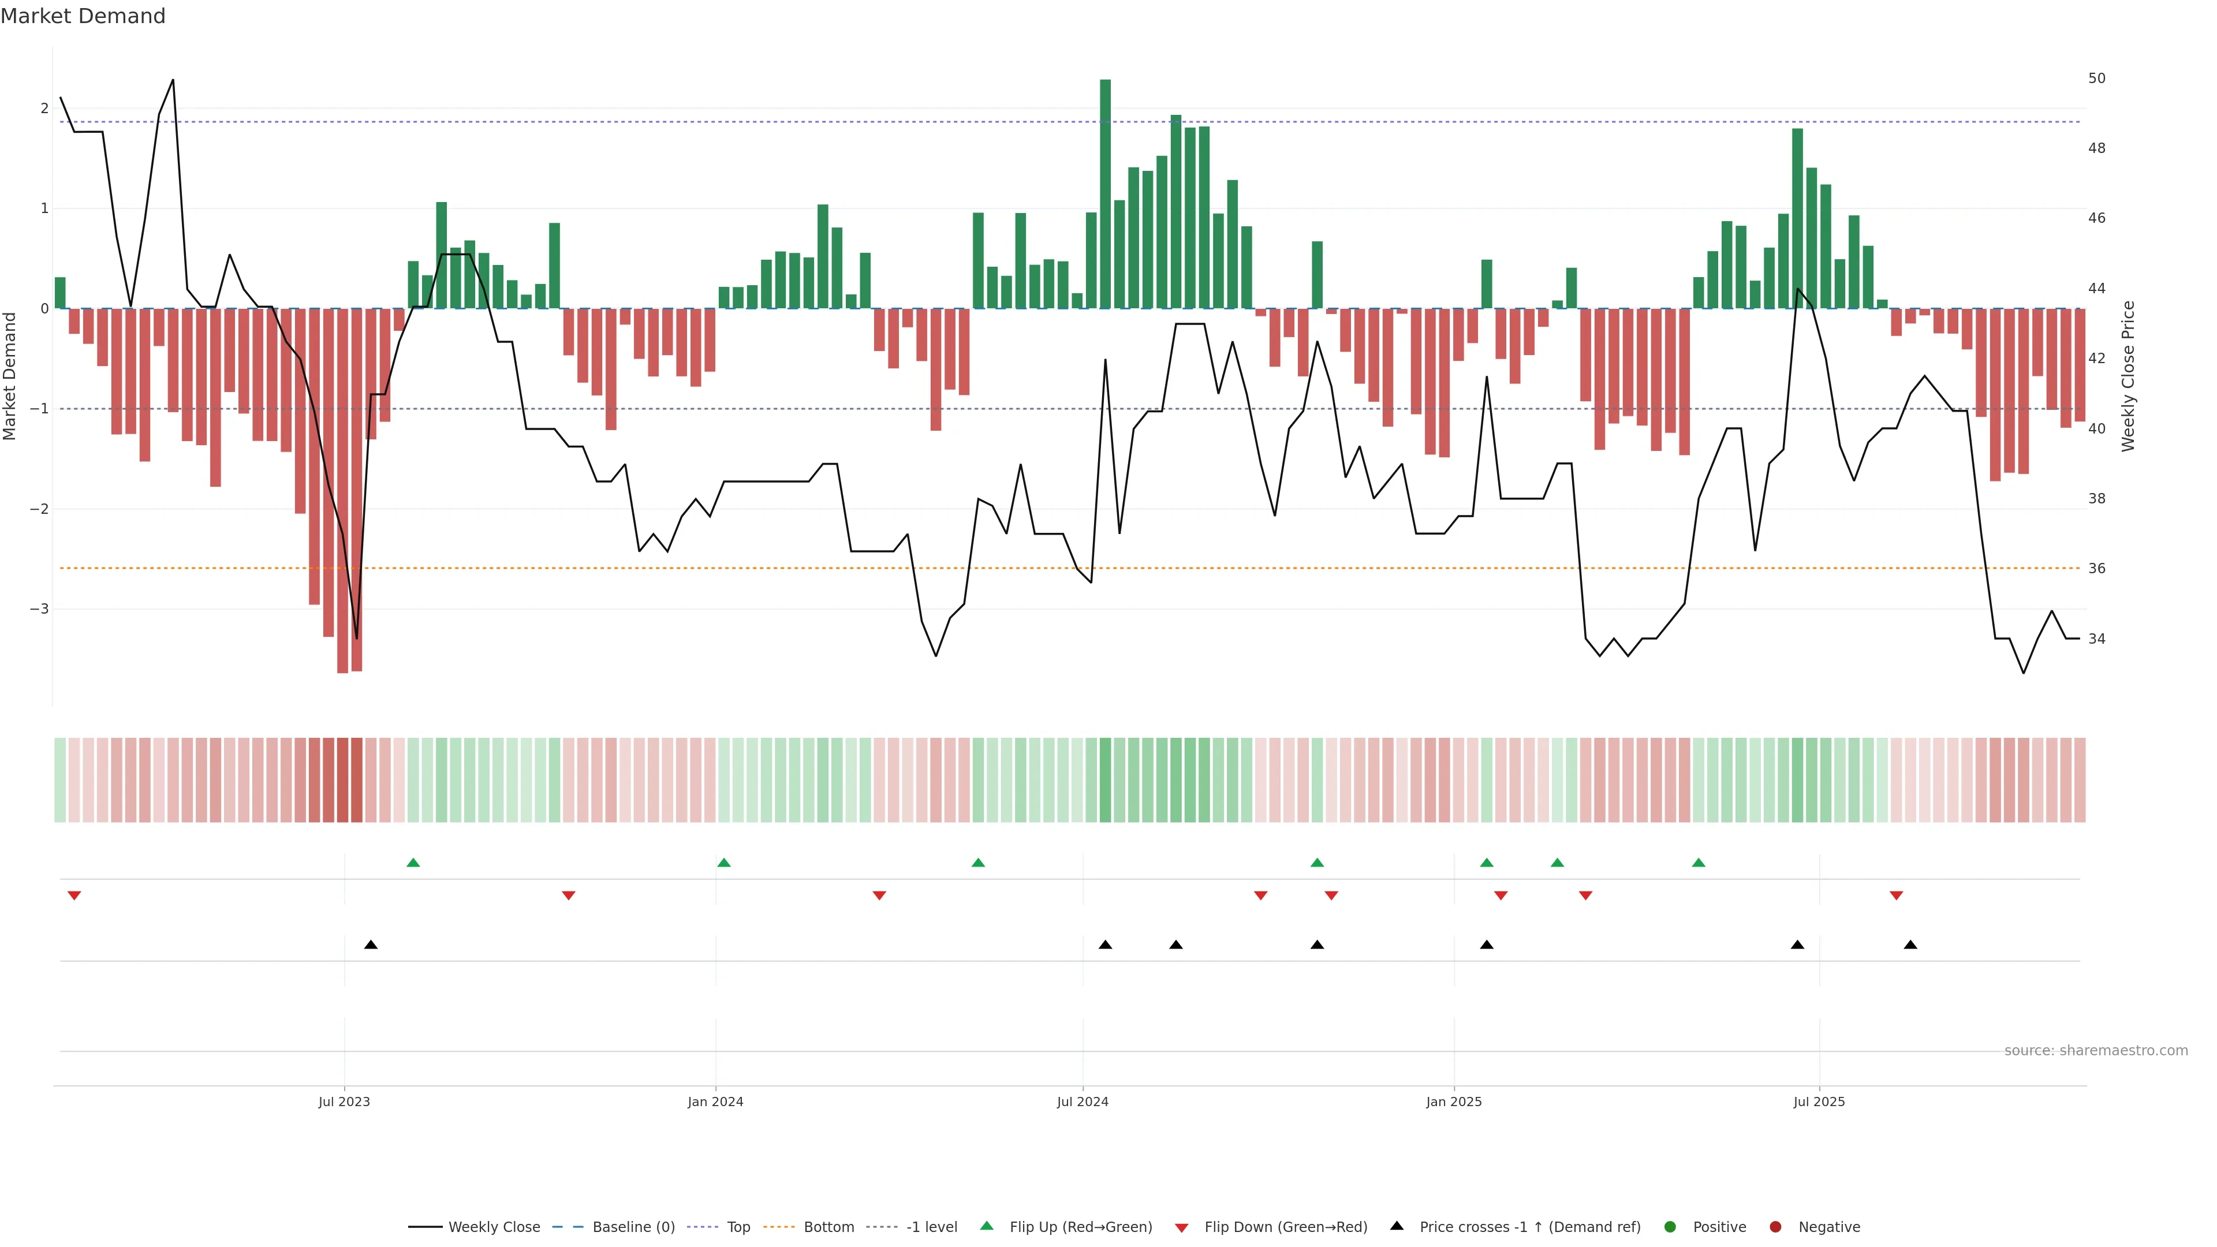Viewport: 2217px width, 1247px height.
Task: Hide the -1 level legend series
Action: [x=931, y=1226]
